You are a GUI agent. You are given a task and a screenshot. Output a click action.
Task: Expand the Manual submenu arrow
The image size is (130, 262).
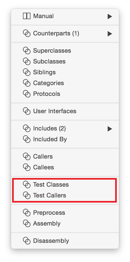110,16
